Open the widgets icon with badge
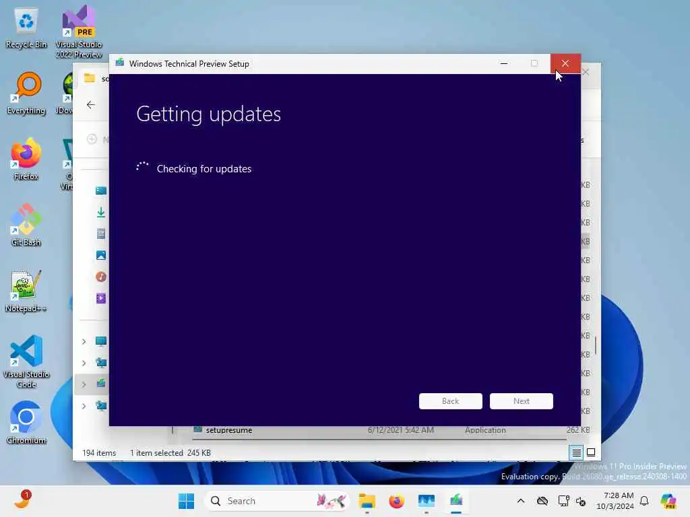This screenshot has height=517, width=690. pyautogui.click(x=22, y=500)
